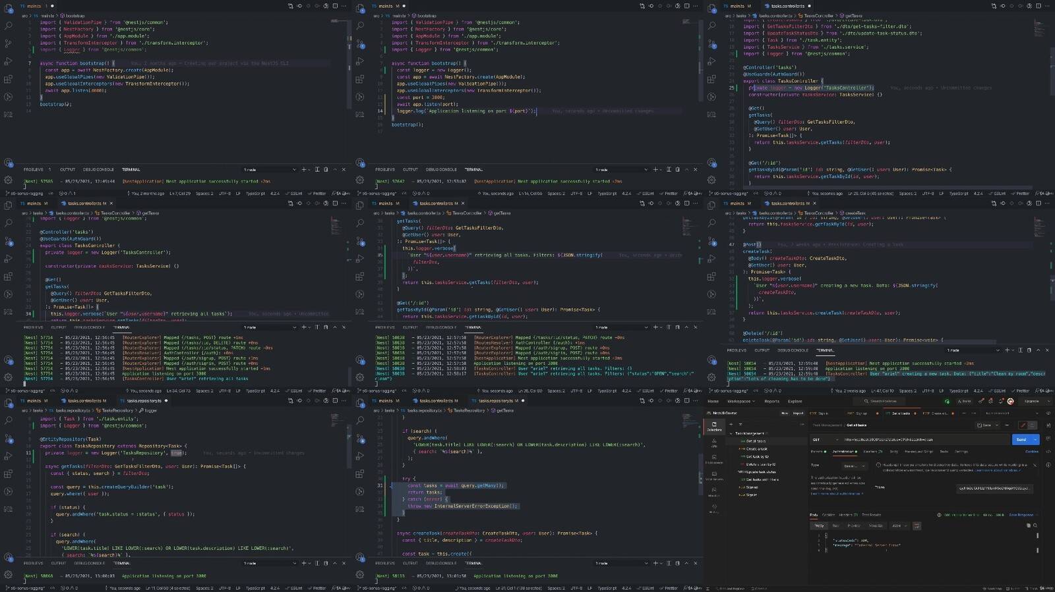1055x592 pixels.
Task: Click the Postman sync status icon
Action: tap(948, 401)
